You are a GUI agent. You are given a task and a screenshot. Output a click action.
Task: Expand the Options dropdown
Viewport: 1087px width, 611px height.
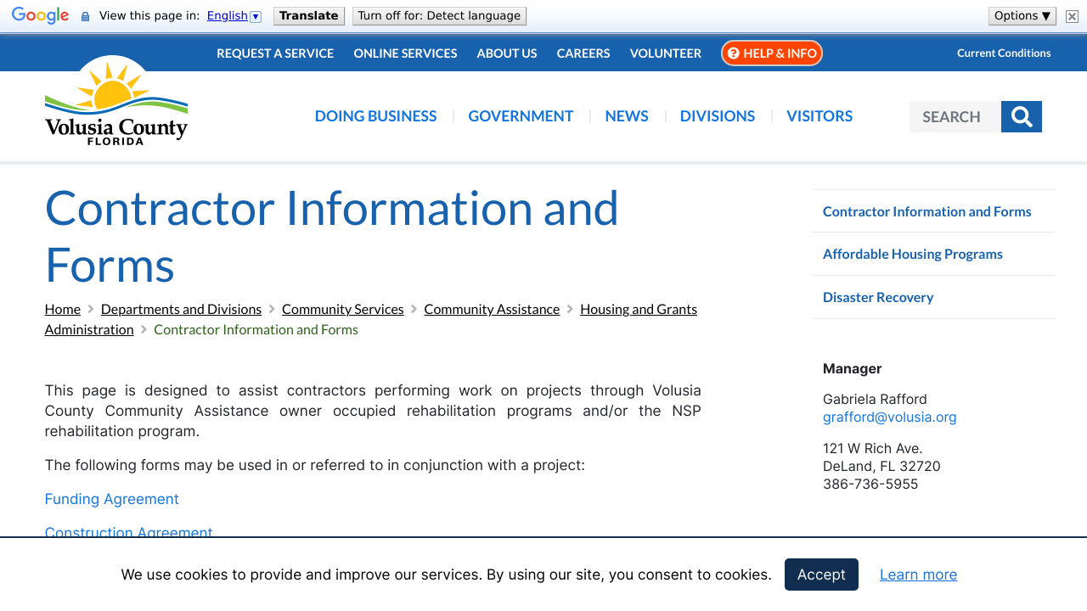[1022, 14]
